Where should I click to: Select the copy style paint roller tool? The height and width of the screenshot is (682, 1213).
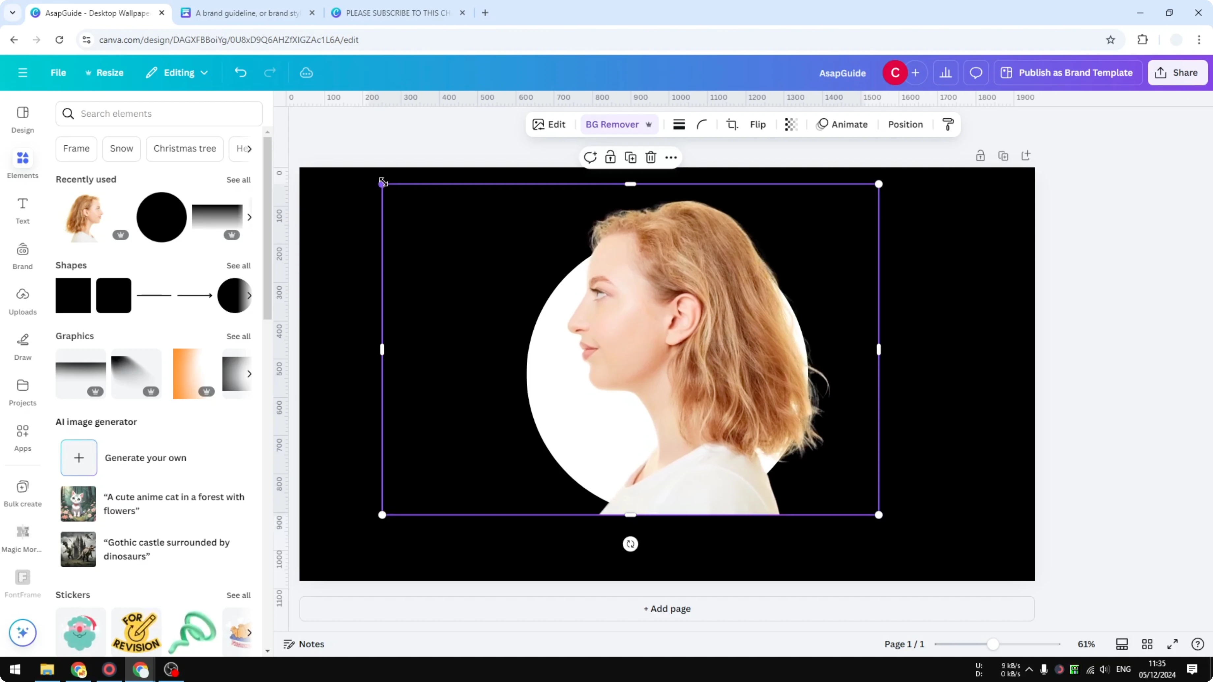948,124
